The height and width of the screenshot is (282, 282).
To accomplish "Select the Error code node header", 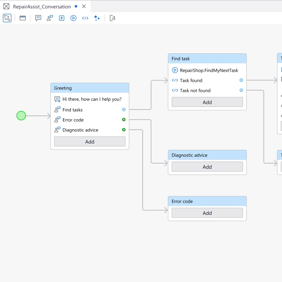I will coord(207,201).
